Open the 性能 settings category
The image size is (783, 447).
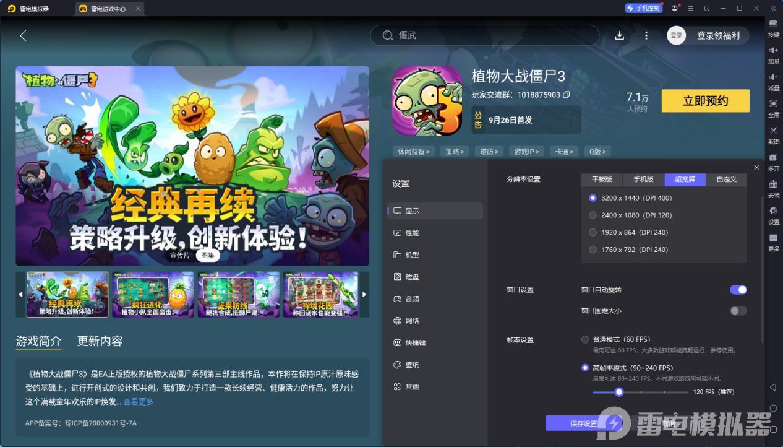point(435,233)
